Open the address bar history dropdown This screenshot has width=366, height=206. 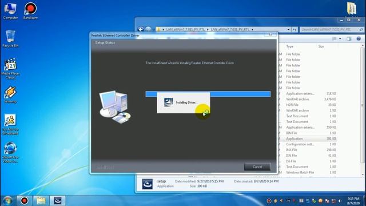tap(288, 29)
